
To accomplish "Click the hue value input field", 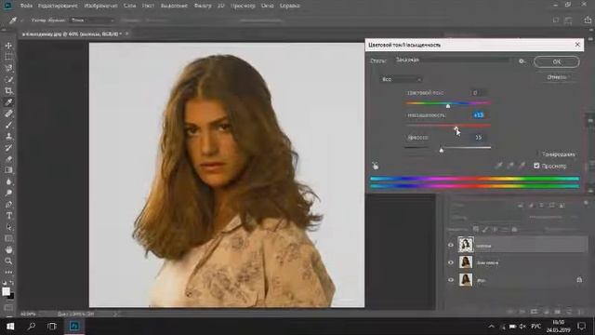I will click(479, 93).
